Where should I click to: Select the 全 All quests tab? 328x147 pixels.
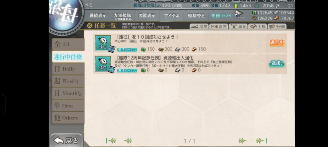point(68,44)
